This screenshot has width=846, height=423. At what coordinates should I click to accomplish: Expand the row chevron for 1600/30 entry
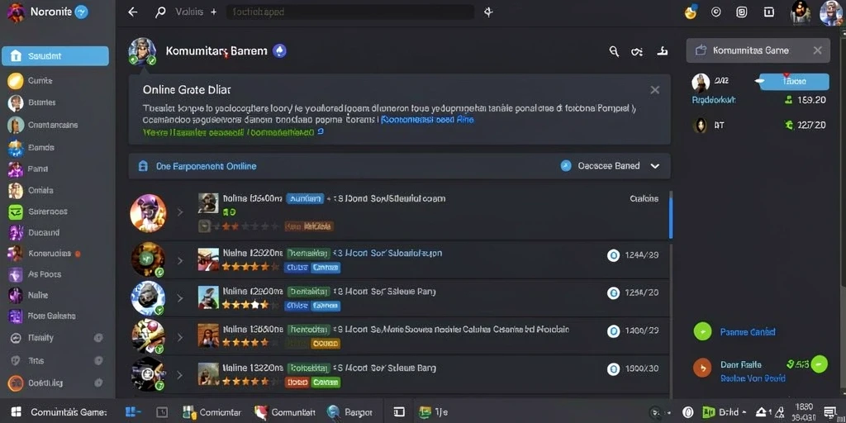click(180, 375)
